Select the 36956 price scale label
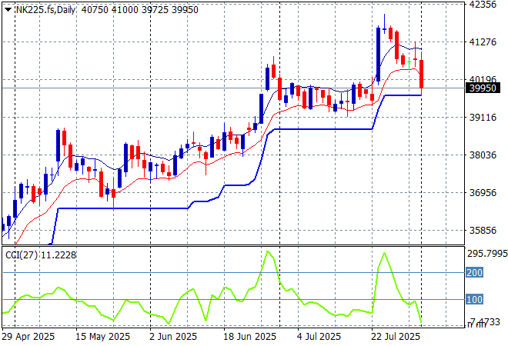The width and height of the screenshot is (508, 346). coord(483,192)
